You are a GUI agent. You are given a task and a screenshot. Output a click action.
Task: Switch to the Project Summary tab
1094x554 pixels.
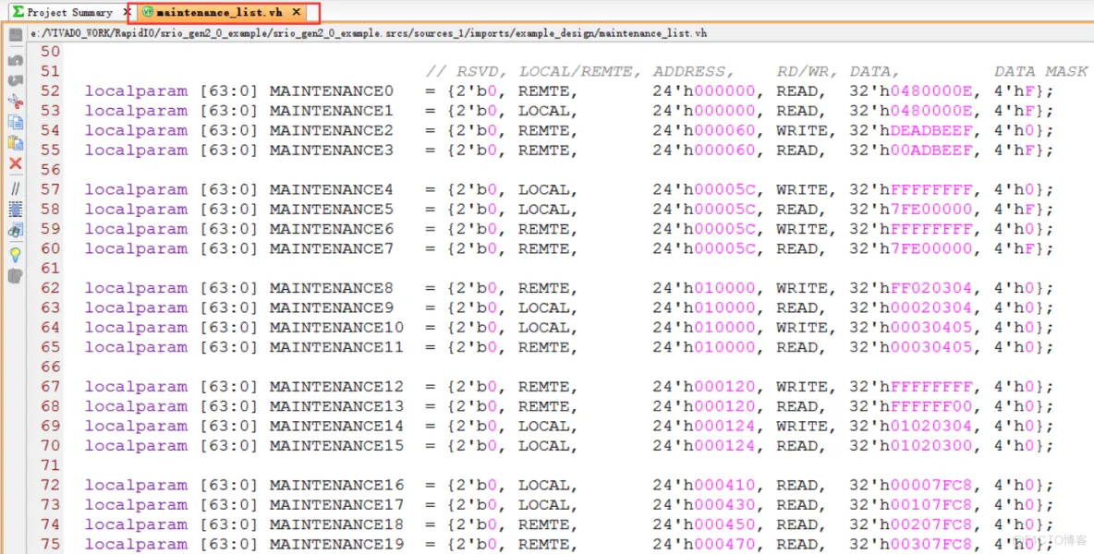[70, 12]
